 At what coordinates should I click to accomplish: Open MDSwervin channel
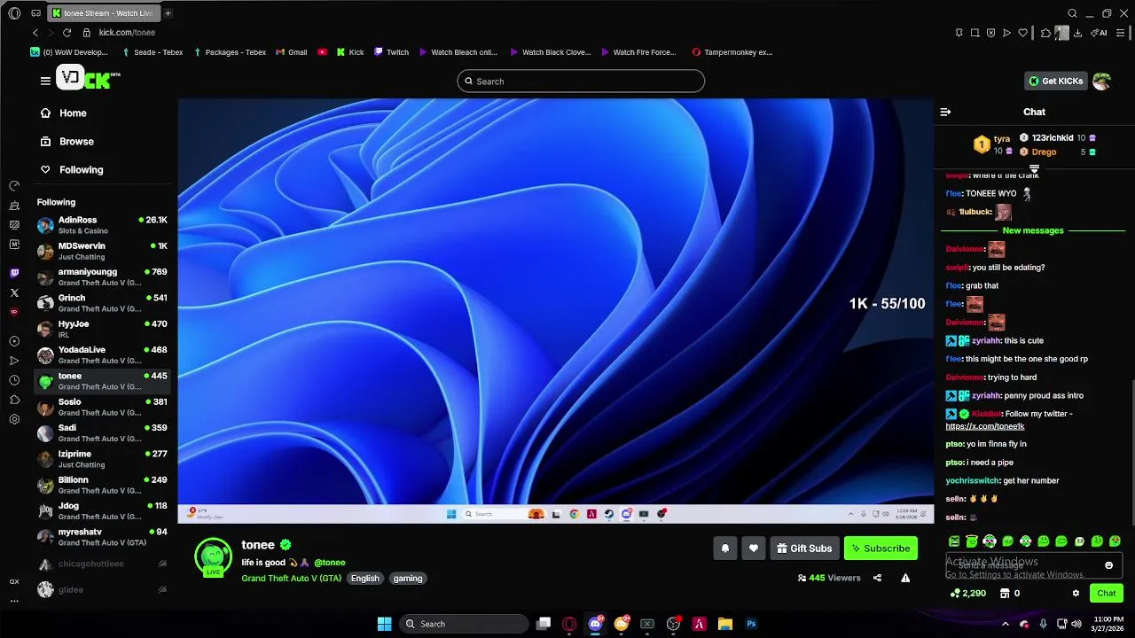point(102,251)
